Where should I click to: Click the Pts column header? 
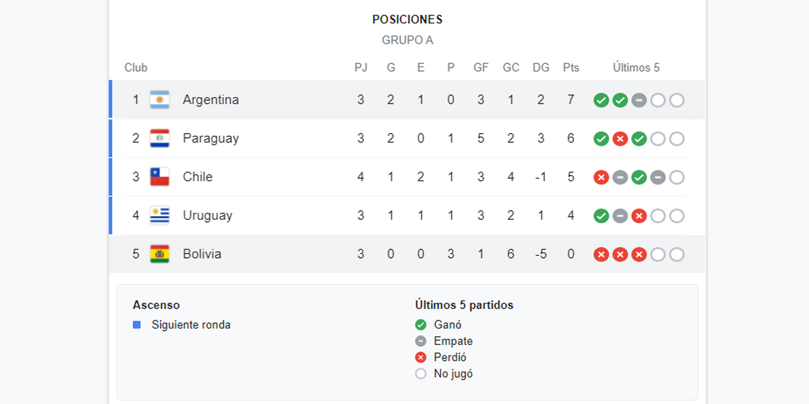click(571, 68)
